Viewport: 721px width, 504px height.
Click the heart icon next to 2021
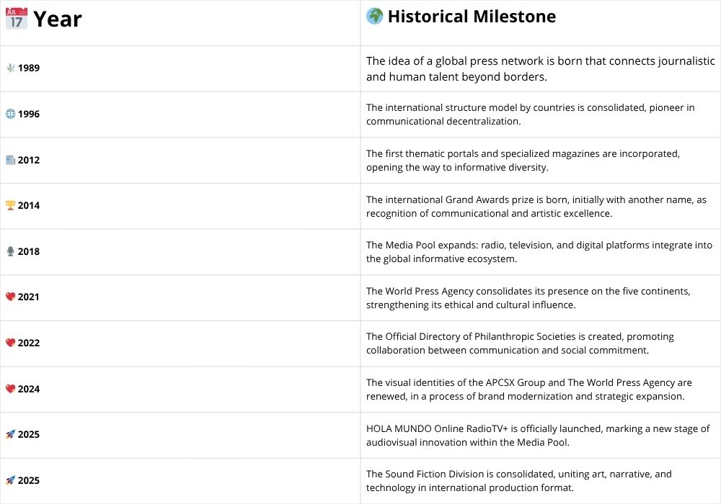point(10,297)
